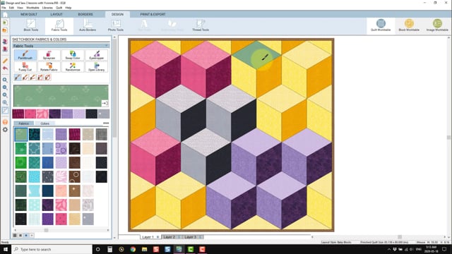The width and height of the screenshot is (452, 254).
Task: Choose the third paintbrush style option
Action: point(32,77)
